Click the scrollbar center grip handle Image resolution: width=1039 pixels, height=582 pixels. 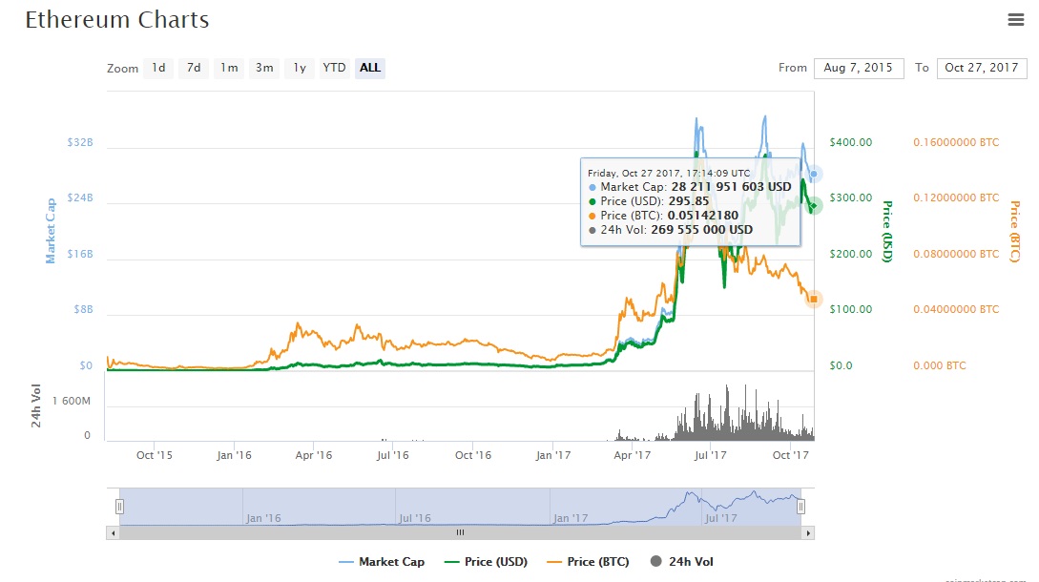tap(460, 532)
